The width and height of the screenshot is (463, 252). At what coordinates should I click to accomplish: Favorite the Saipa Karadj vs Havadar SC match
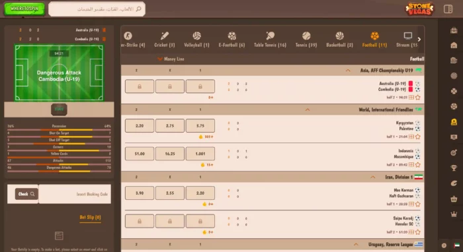[418, 232]
